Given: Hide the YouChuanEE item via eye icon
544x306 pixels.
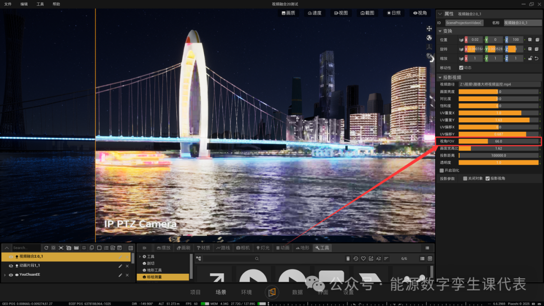Looking at the screenshot, I should [x=11, y=275].
